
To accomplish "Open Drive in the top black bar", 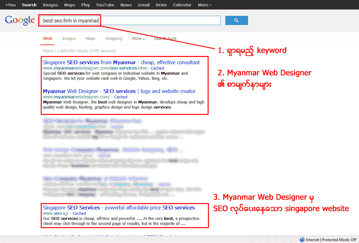I will click(161, 5).
